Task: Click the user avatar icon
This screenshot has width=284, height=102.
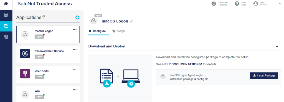Action: coord(256,4)
